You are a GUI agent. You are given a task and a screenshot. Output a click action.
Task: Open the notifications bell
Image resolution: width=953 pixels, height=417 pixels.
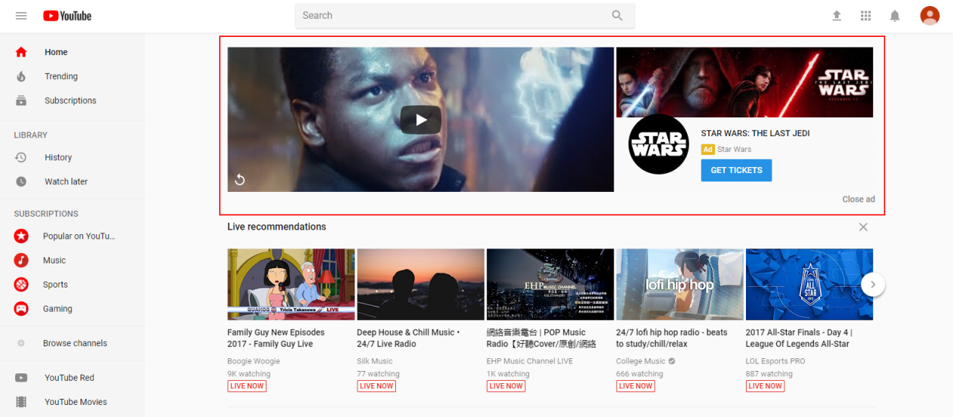tap(895, 16)
